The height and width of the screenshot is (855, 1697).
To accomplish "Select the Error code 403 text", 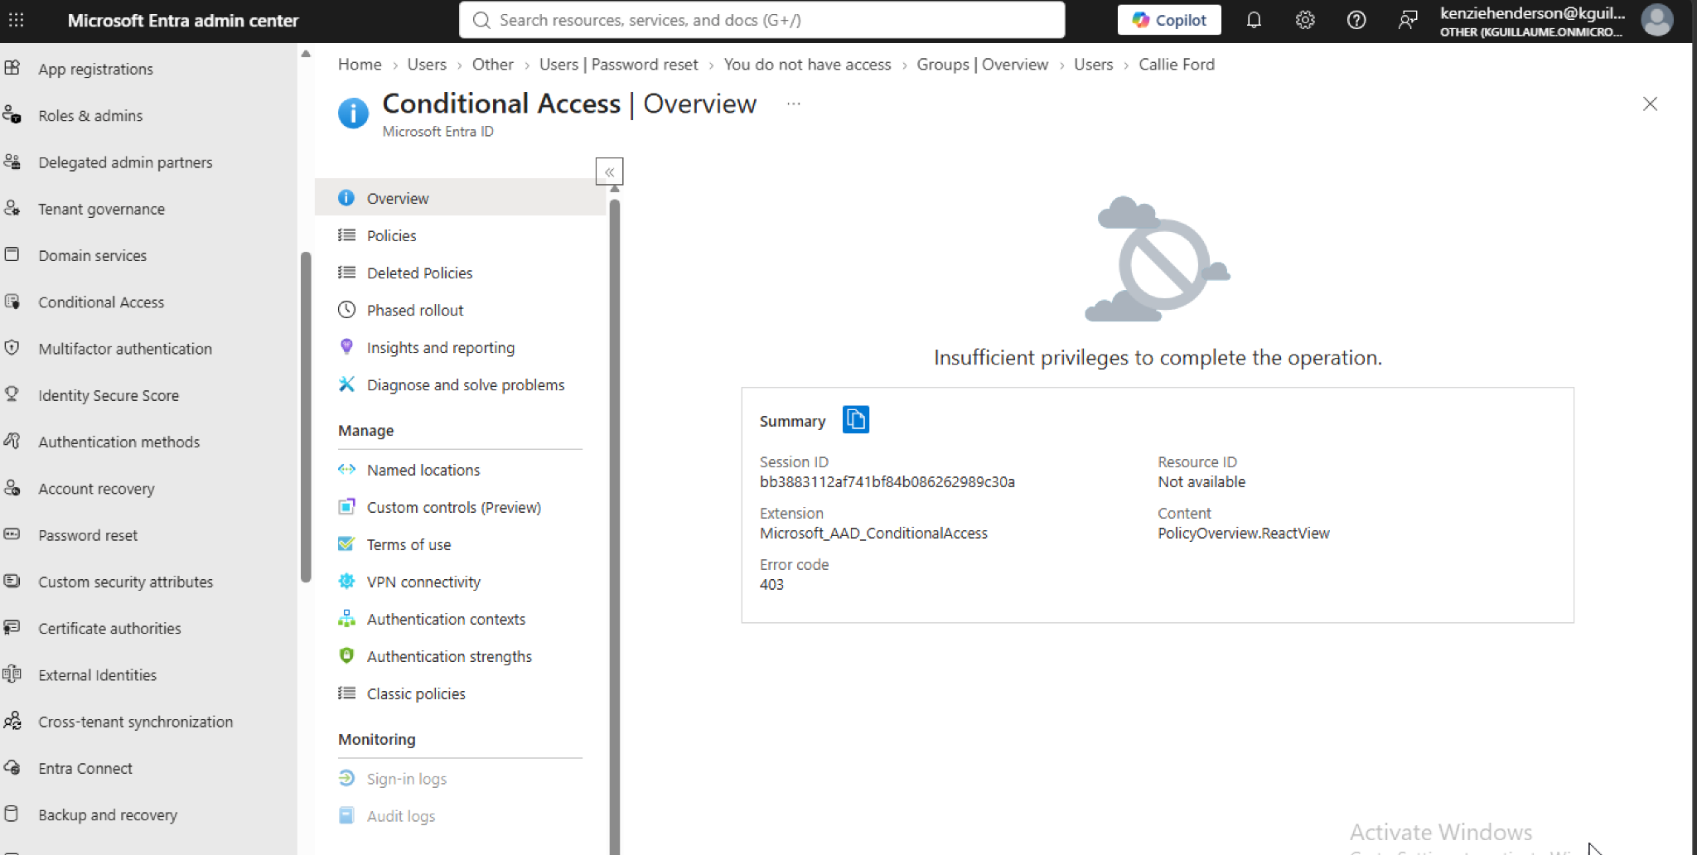I will click(771, 584).
